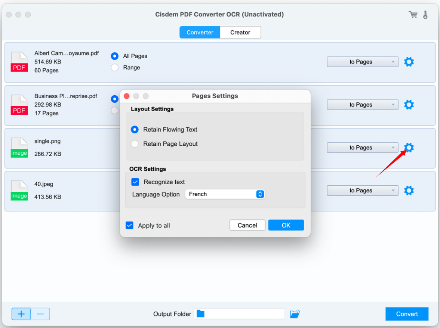Open settings gear for 40.jpeg

coord(409,191)
